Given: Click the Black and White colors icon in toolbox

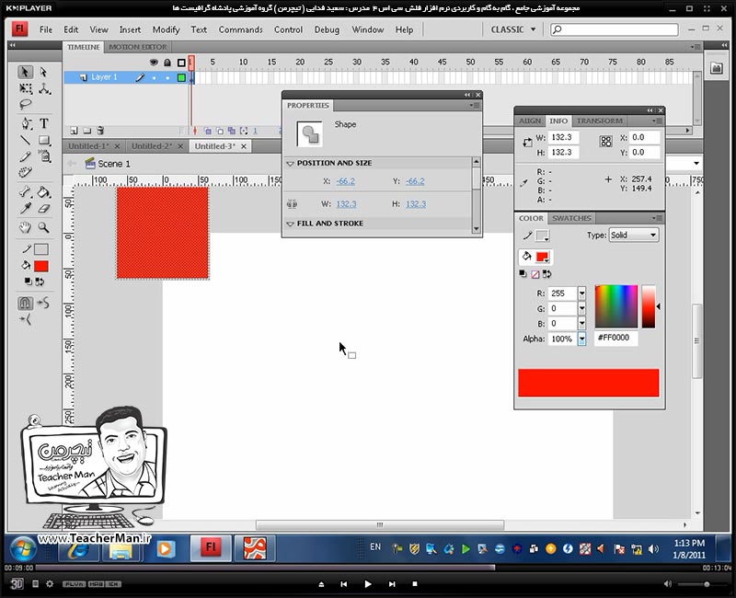Looking at the screenshot, I should point(29,282).
